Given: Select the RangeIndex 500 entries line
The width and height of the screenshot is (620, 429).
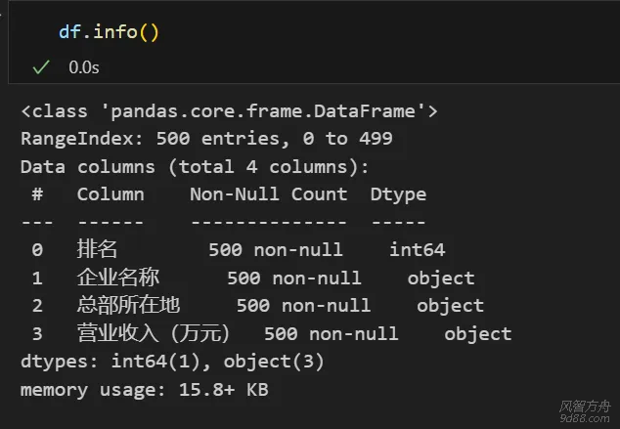Looking at the screenshot, I should tap(206, 139).
